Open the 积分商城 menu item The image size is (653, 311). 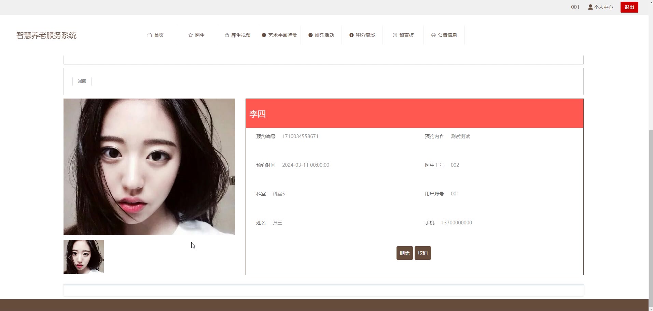[x=362, y=35]
